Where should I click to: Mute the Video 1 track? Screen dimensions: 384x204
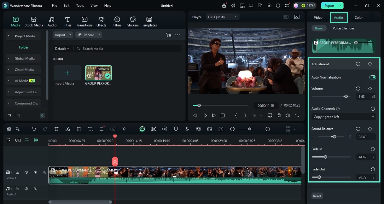tap(26, 173)
